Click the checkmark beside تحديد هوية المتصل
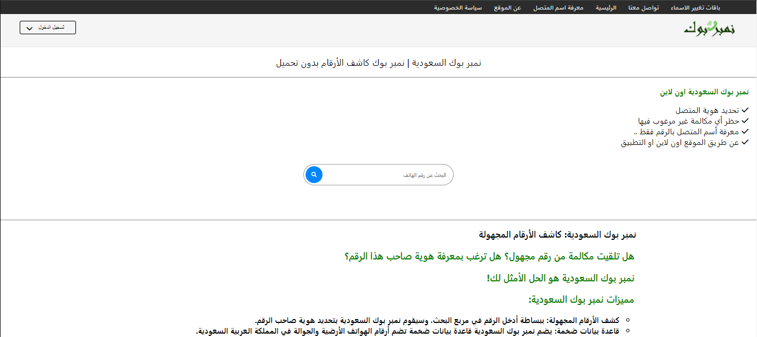This screenshot has width=757, height=337. [745, 110]
